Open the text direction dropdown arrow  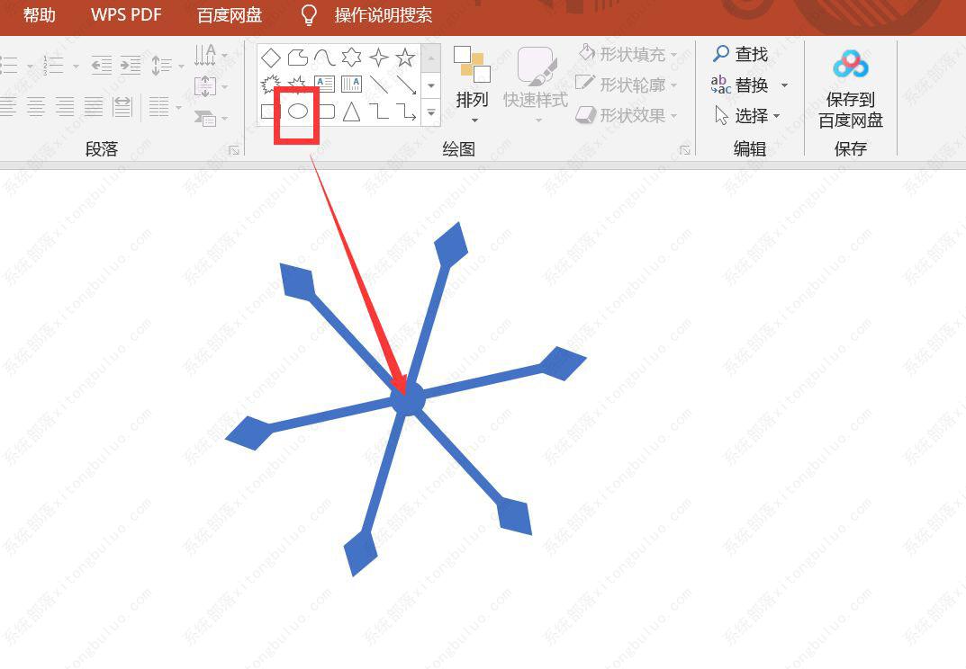click(x=225, y=56)
